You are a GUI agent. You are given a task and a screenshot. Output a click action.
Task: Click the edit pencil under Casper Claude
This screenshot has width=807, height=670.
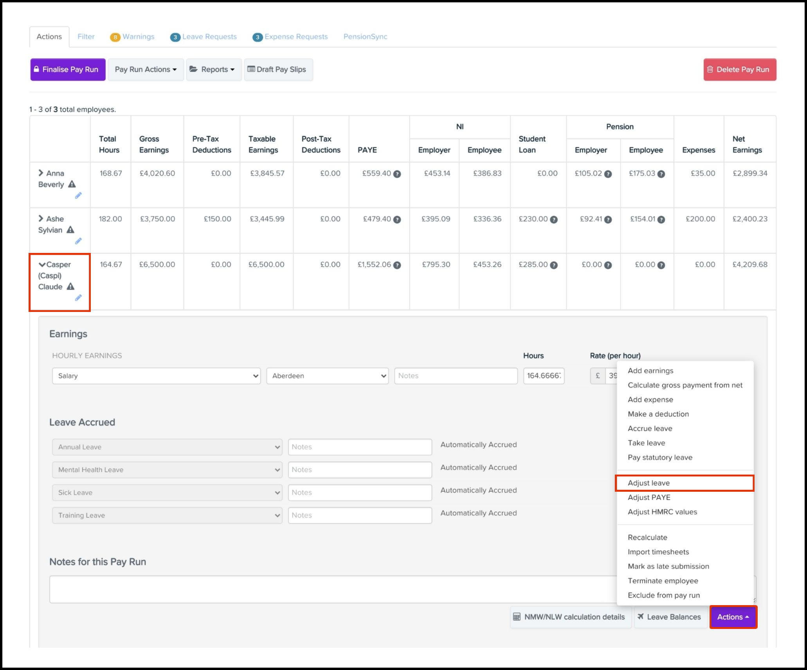(78, 298)
